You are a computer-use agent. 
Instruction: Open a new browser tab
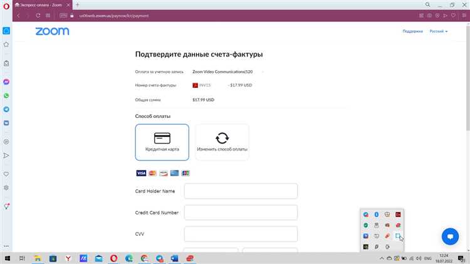(x=78, y=4)
